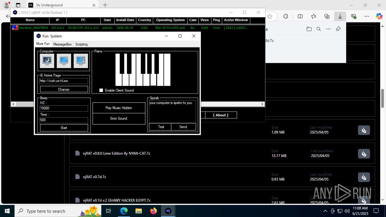Open notification center on taskbar
The width and height of the screenshot is (386, 217).
[376, 211]
